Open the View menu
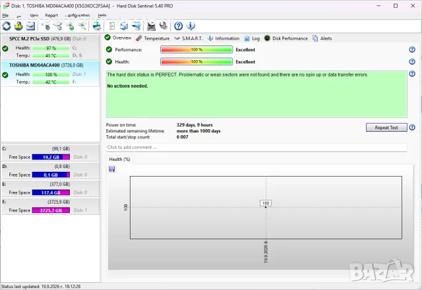The width and height of the screenshot is (422, 290). click(x=34, y=16)
